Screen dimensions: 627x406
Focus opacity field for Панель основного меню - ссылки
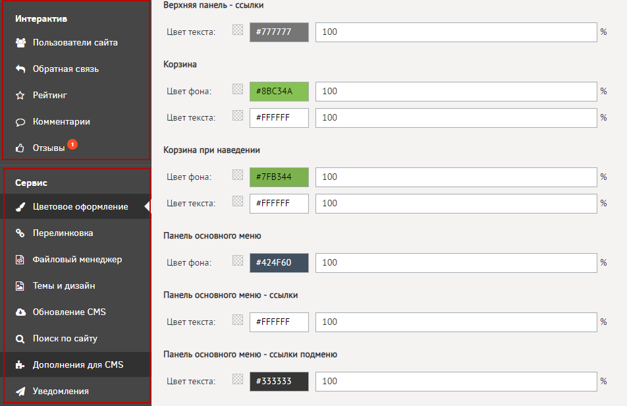(456, 322)
